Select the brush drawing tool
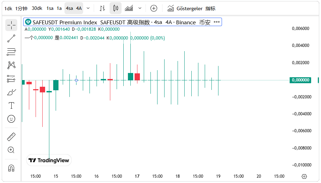This screenshot has height=183, width=321. tap(11, 92)
